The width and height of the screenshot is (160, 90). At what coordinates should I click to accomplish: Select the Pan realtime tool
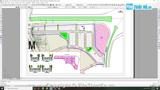pos(33,5)
